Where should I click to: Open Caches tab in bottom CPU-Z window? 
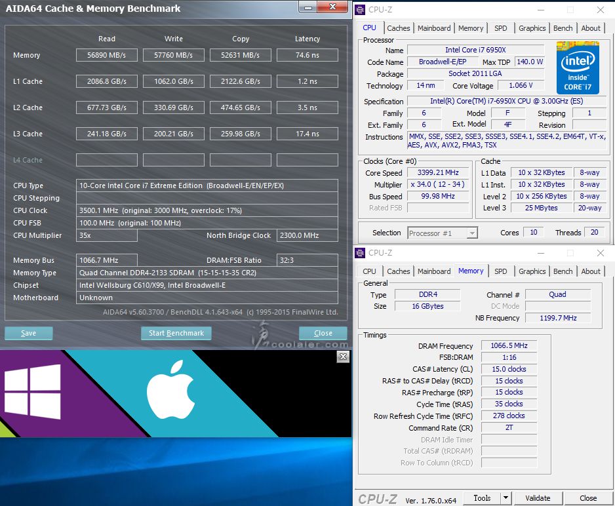coord(398,271)
